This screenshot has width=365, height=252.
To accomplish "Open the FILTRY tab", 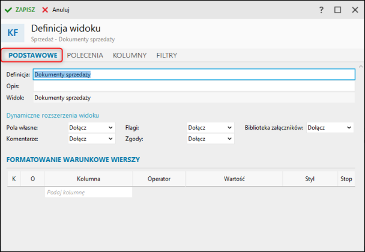I will pyautogui.click(x=167, y=55).
